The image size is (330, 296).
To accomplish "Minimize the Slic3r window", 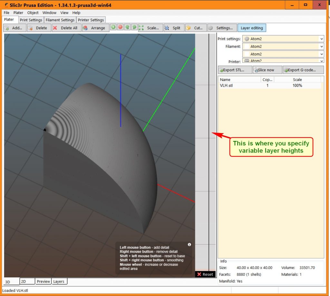I will click(x=292, y=5).
